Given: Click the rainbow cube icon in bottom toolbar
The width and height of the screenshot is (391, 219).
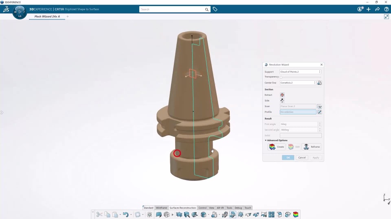Looking at the screenshot, I should coord(296,215).
